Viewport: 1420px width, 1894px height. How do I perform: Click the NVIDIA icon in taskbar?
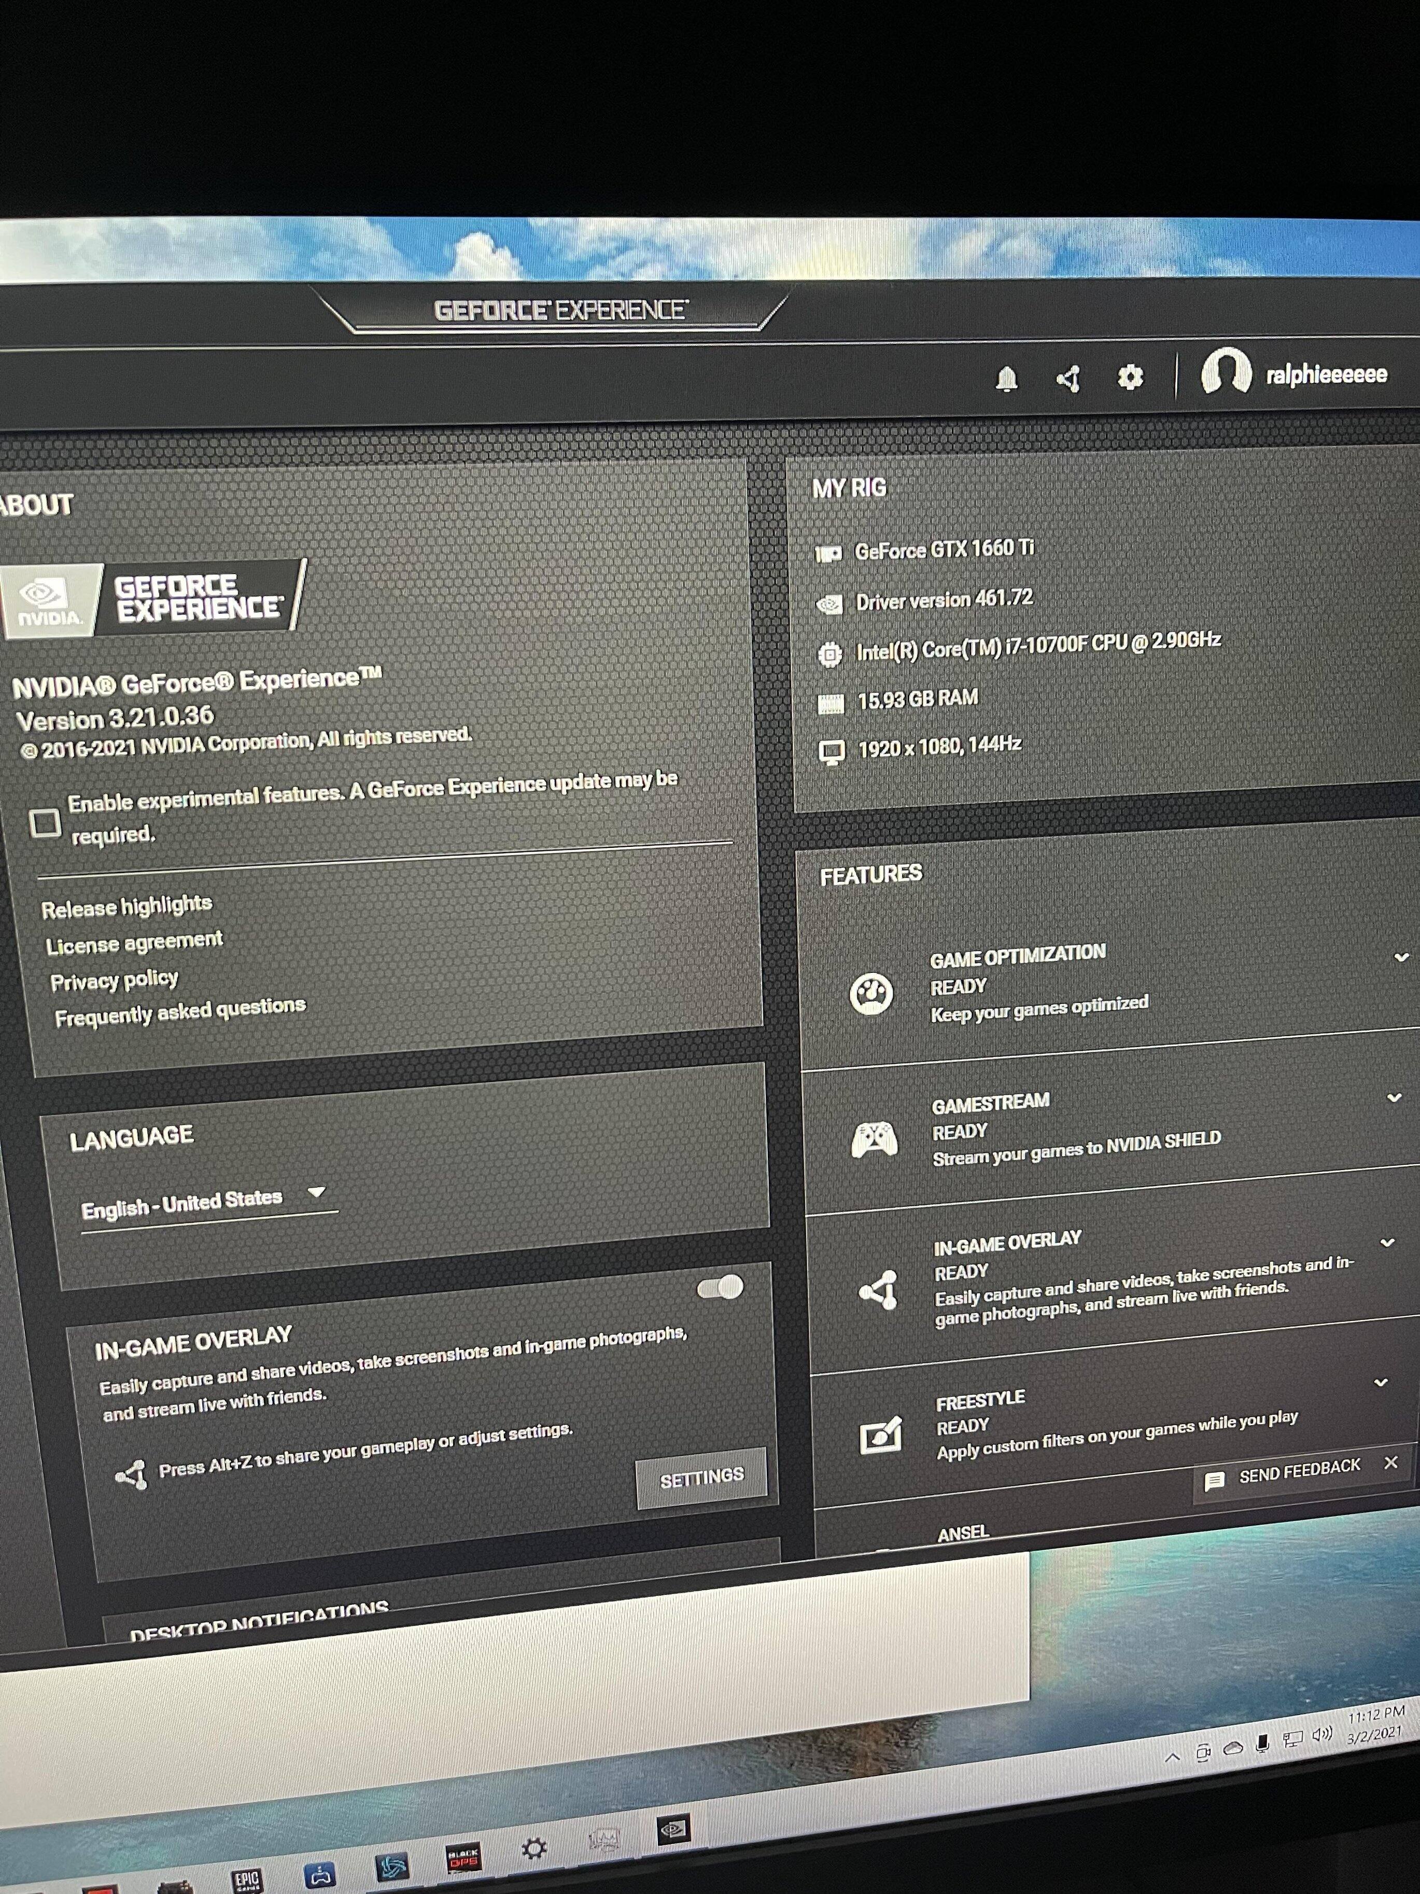(x=673, y=1830)
